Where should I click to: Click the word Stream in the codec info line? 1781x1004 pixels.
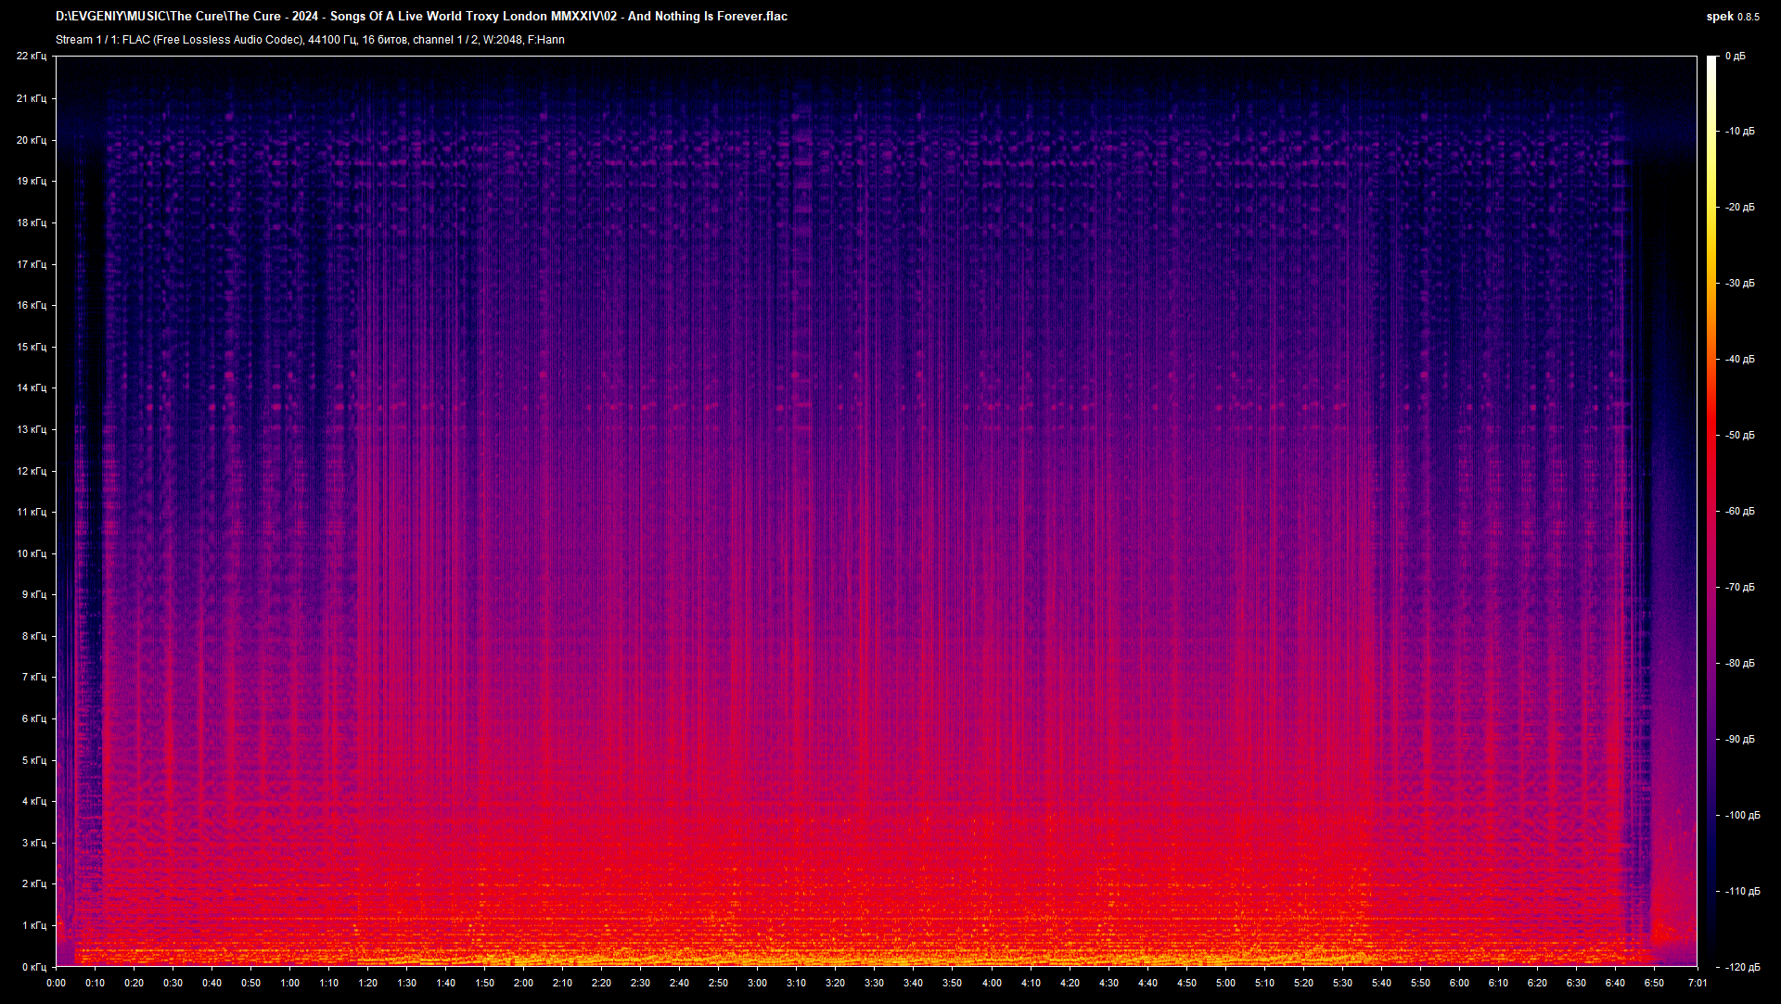(74, 40)
